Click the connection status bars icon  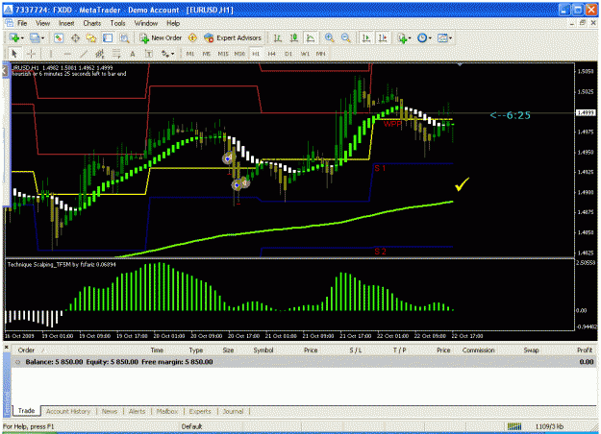coord(514,426)
